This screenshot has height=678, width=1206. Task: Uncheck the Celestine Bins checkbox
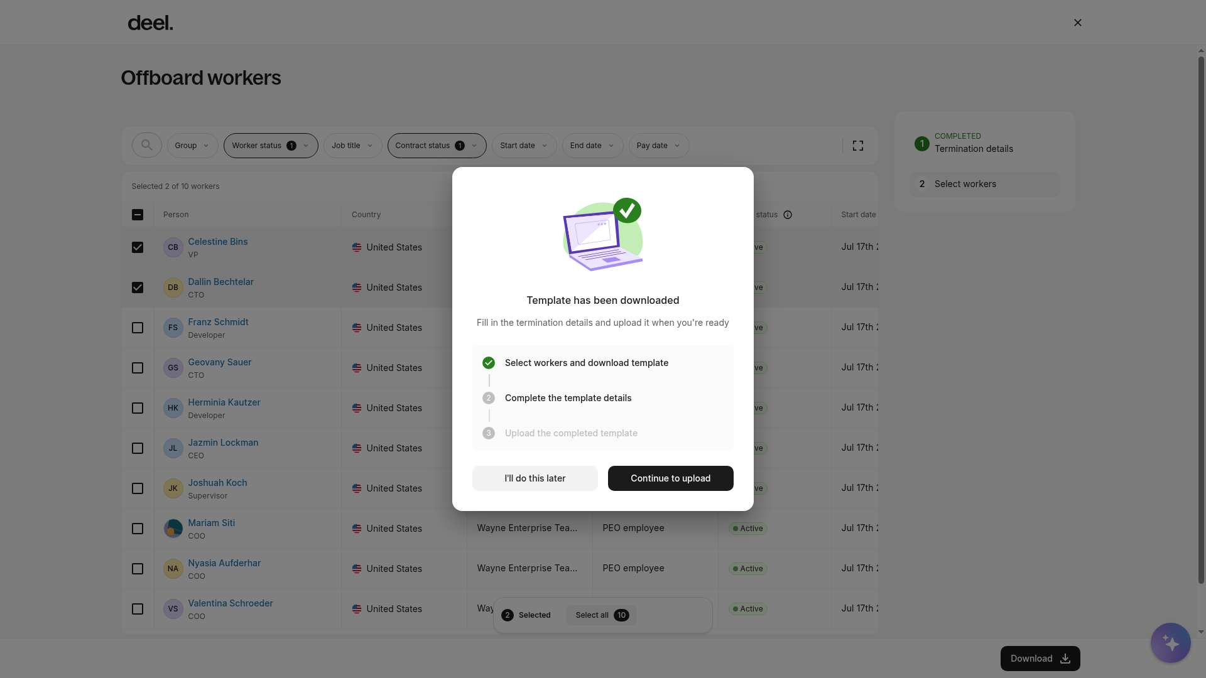point(138,247)
